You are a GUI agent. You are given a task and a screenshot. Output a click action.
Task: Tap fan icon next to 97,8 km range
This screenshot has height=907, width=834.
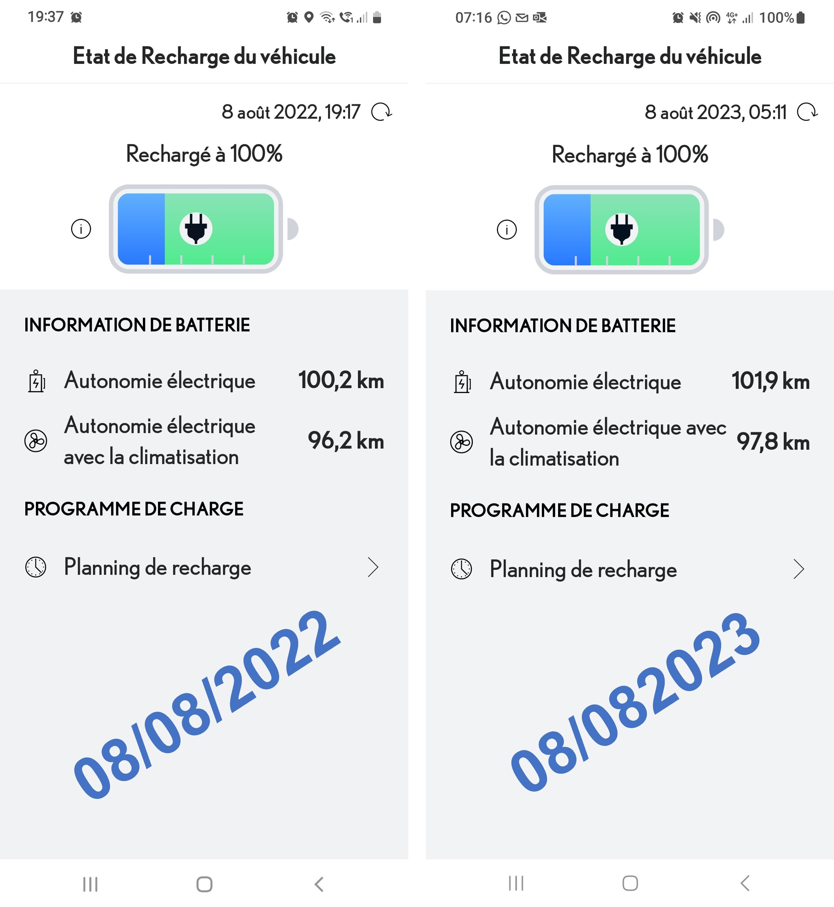pyautogui.click(x=461, y=442)
